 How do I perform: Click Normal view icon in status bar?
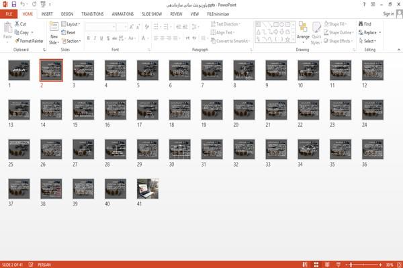tap(305, 265)
